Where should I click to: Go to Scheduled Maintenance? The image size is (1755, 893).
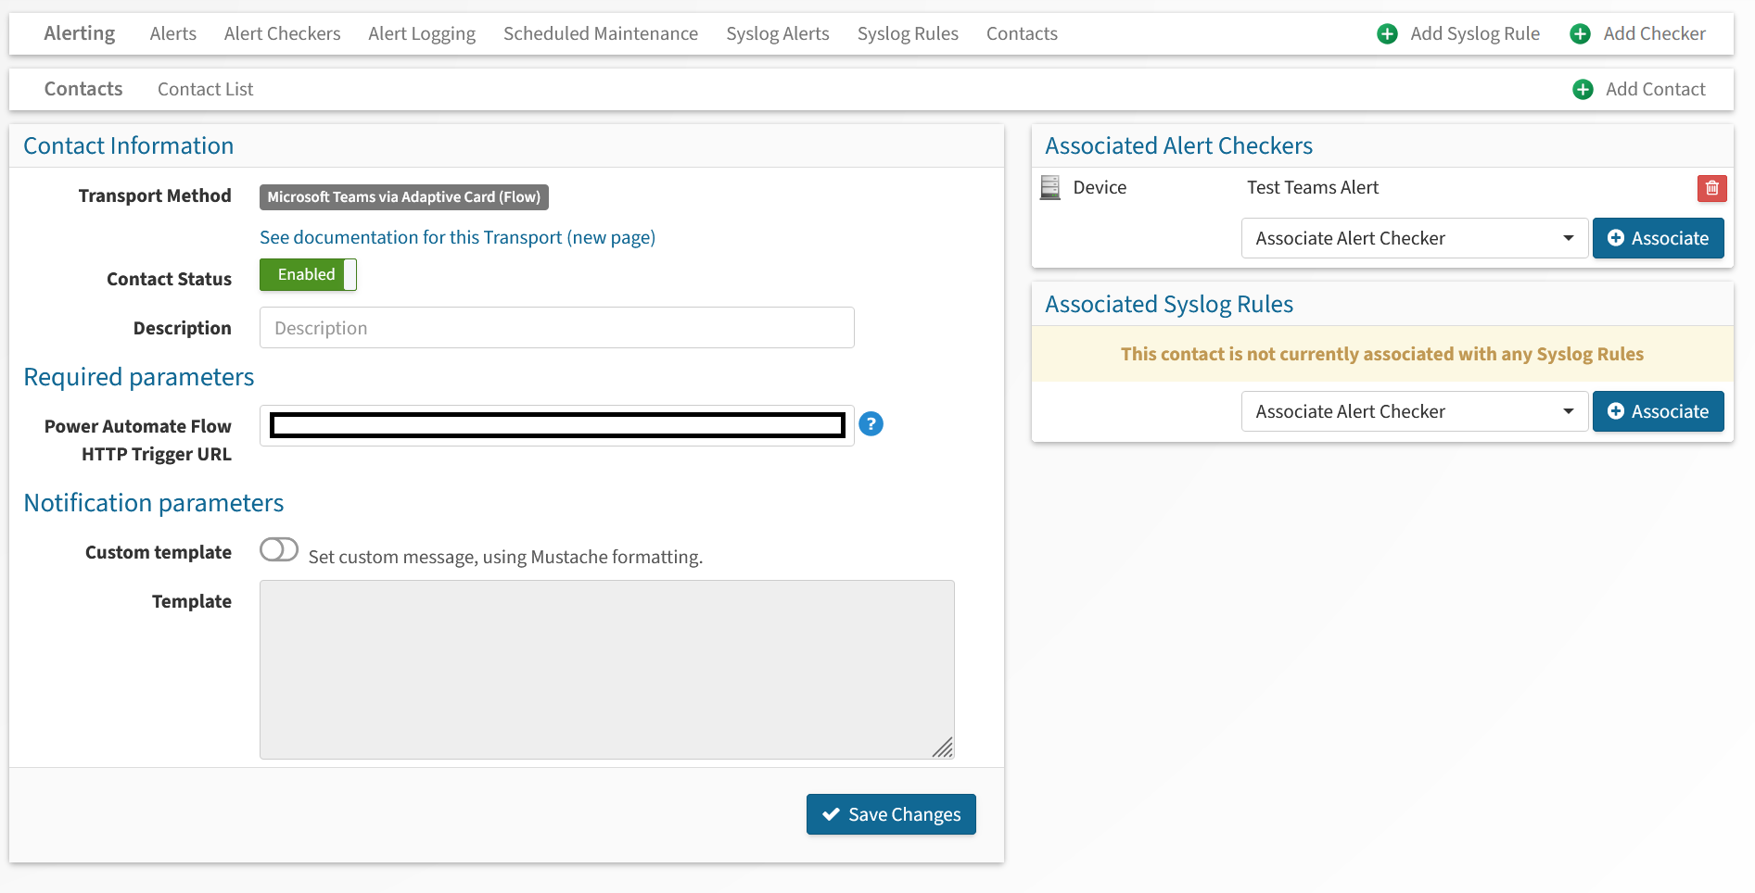click(600, 34)
